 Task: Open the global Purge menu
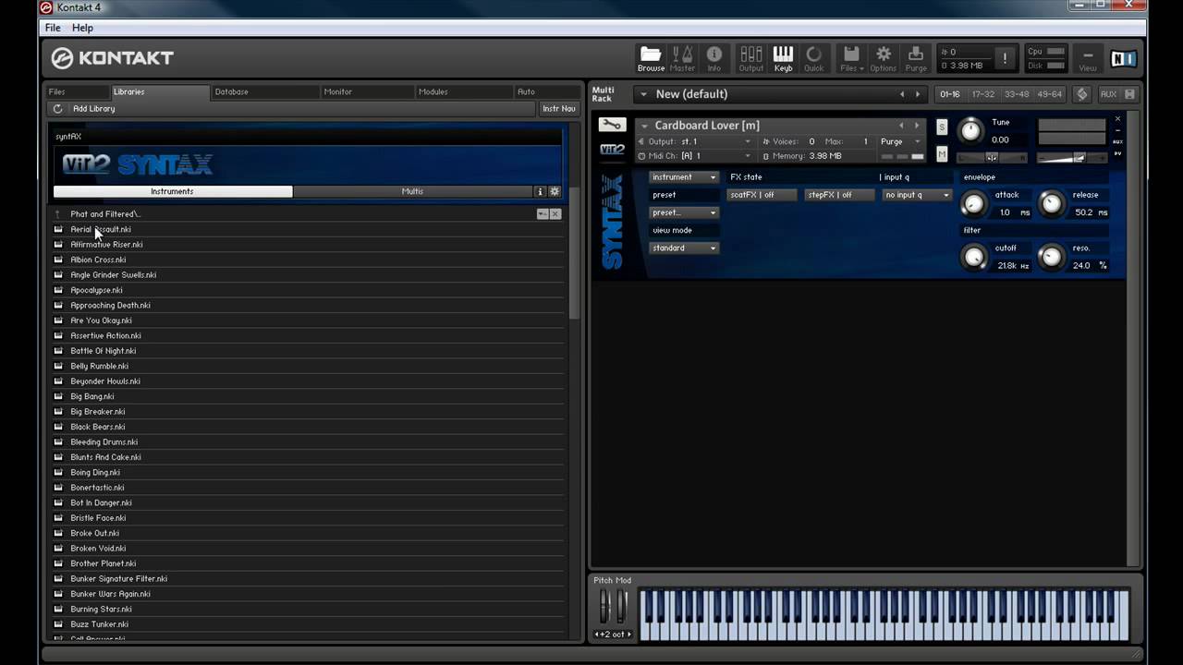click(916, 58)
